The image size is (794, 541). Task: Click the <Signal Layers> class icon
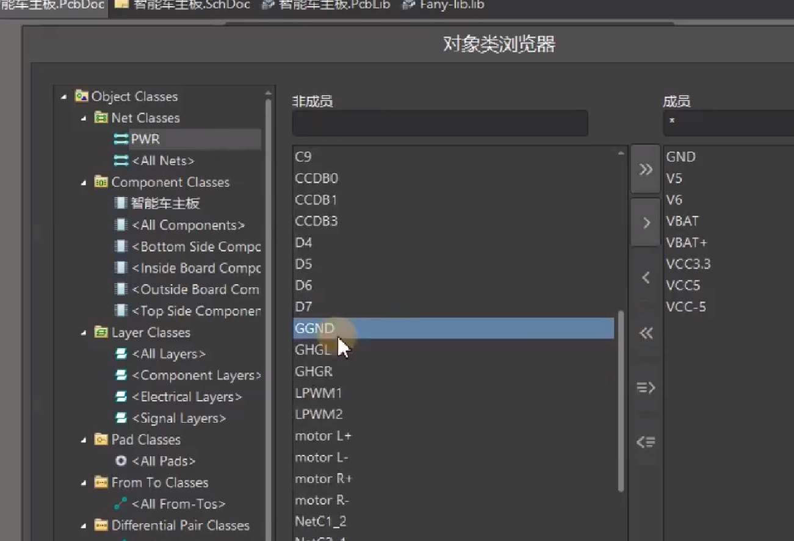click(x=120, y=418)
